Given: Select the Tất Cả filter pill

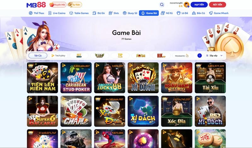Looking at the screenshot, I should coord(38,55).
